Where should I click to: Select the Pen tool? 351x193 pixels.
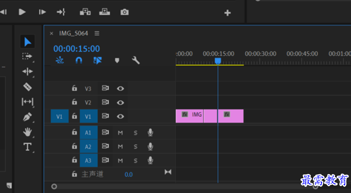[x=27, y=117]
